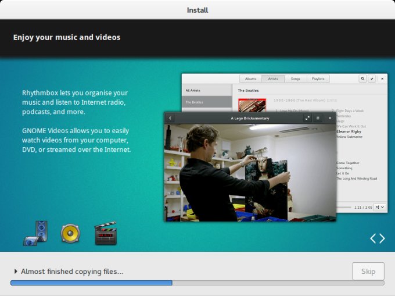395x296 pixels.
Task: Go to previous slide arrow
Action: [373, 238]
